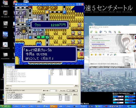Switch to the Sne... taskbar button
This screenshot has height=108, width=136.
click(x=91, y=106)
